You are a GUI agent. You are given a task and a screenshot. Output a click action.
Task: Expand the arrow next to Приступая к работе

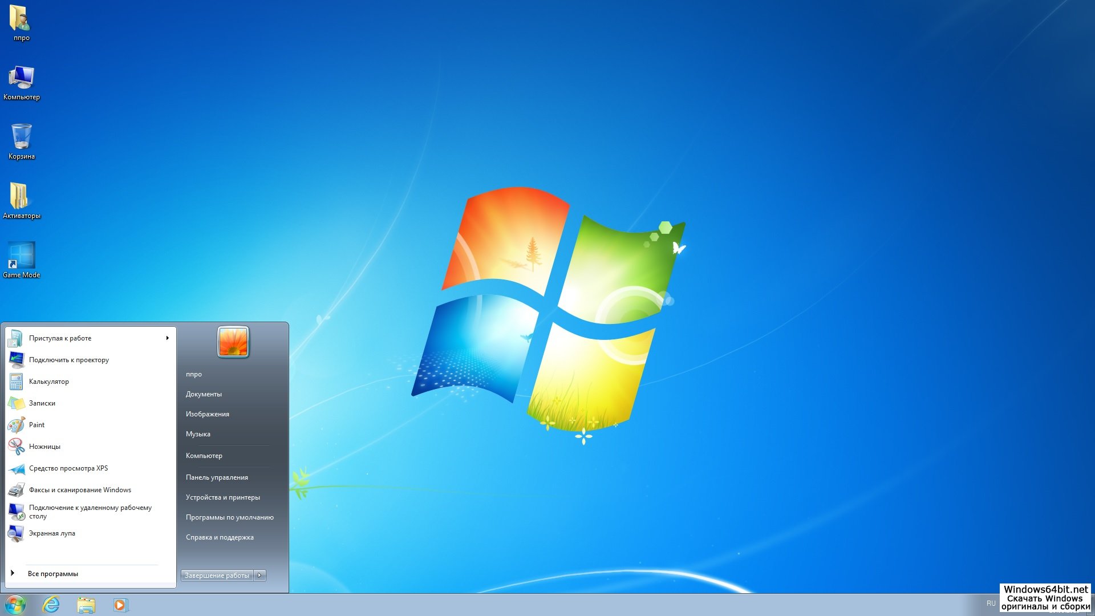pyautogui.click(x=167, y=338)
